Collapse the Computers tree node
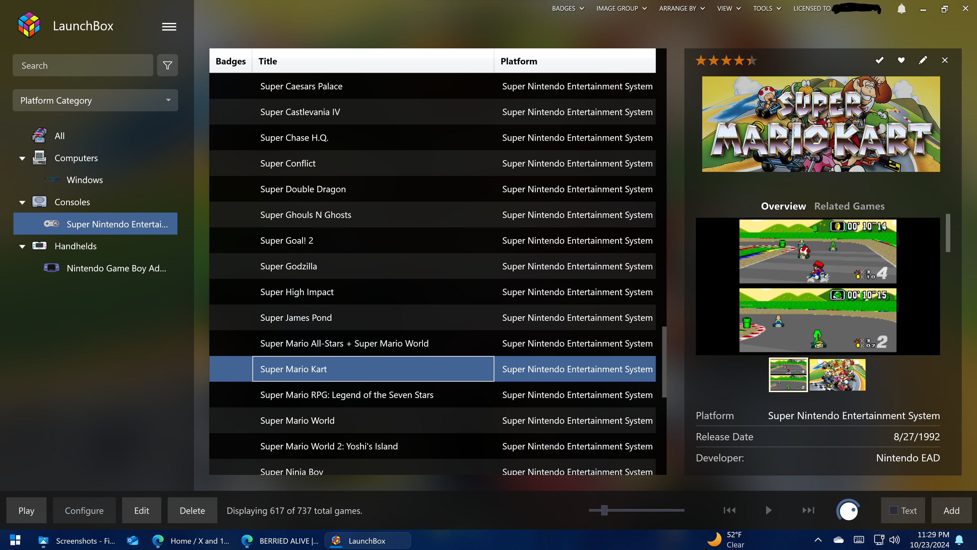 pyautogui.click(x=22, y=158)
